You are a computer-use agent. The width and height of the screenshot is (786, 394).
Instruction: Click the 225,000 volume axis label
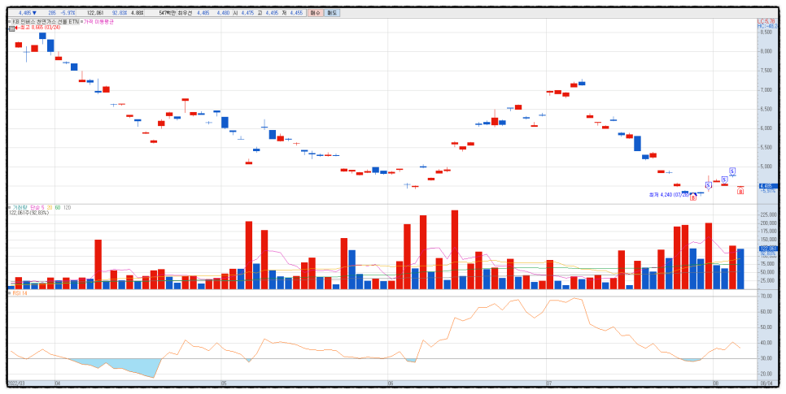coord(769,214)
